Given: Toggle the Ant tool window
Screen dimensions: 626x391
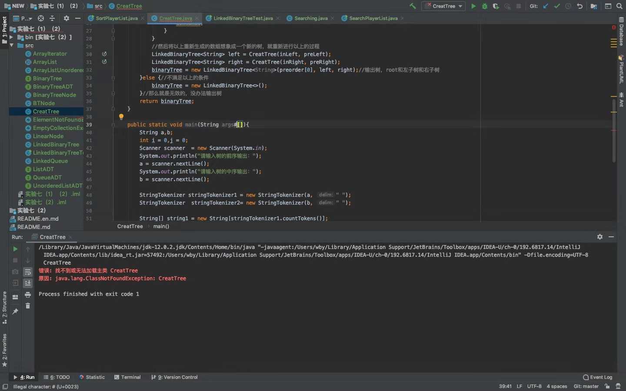Looking at the screenshot, I should coord(621,100).
